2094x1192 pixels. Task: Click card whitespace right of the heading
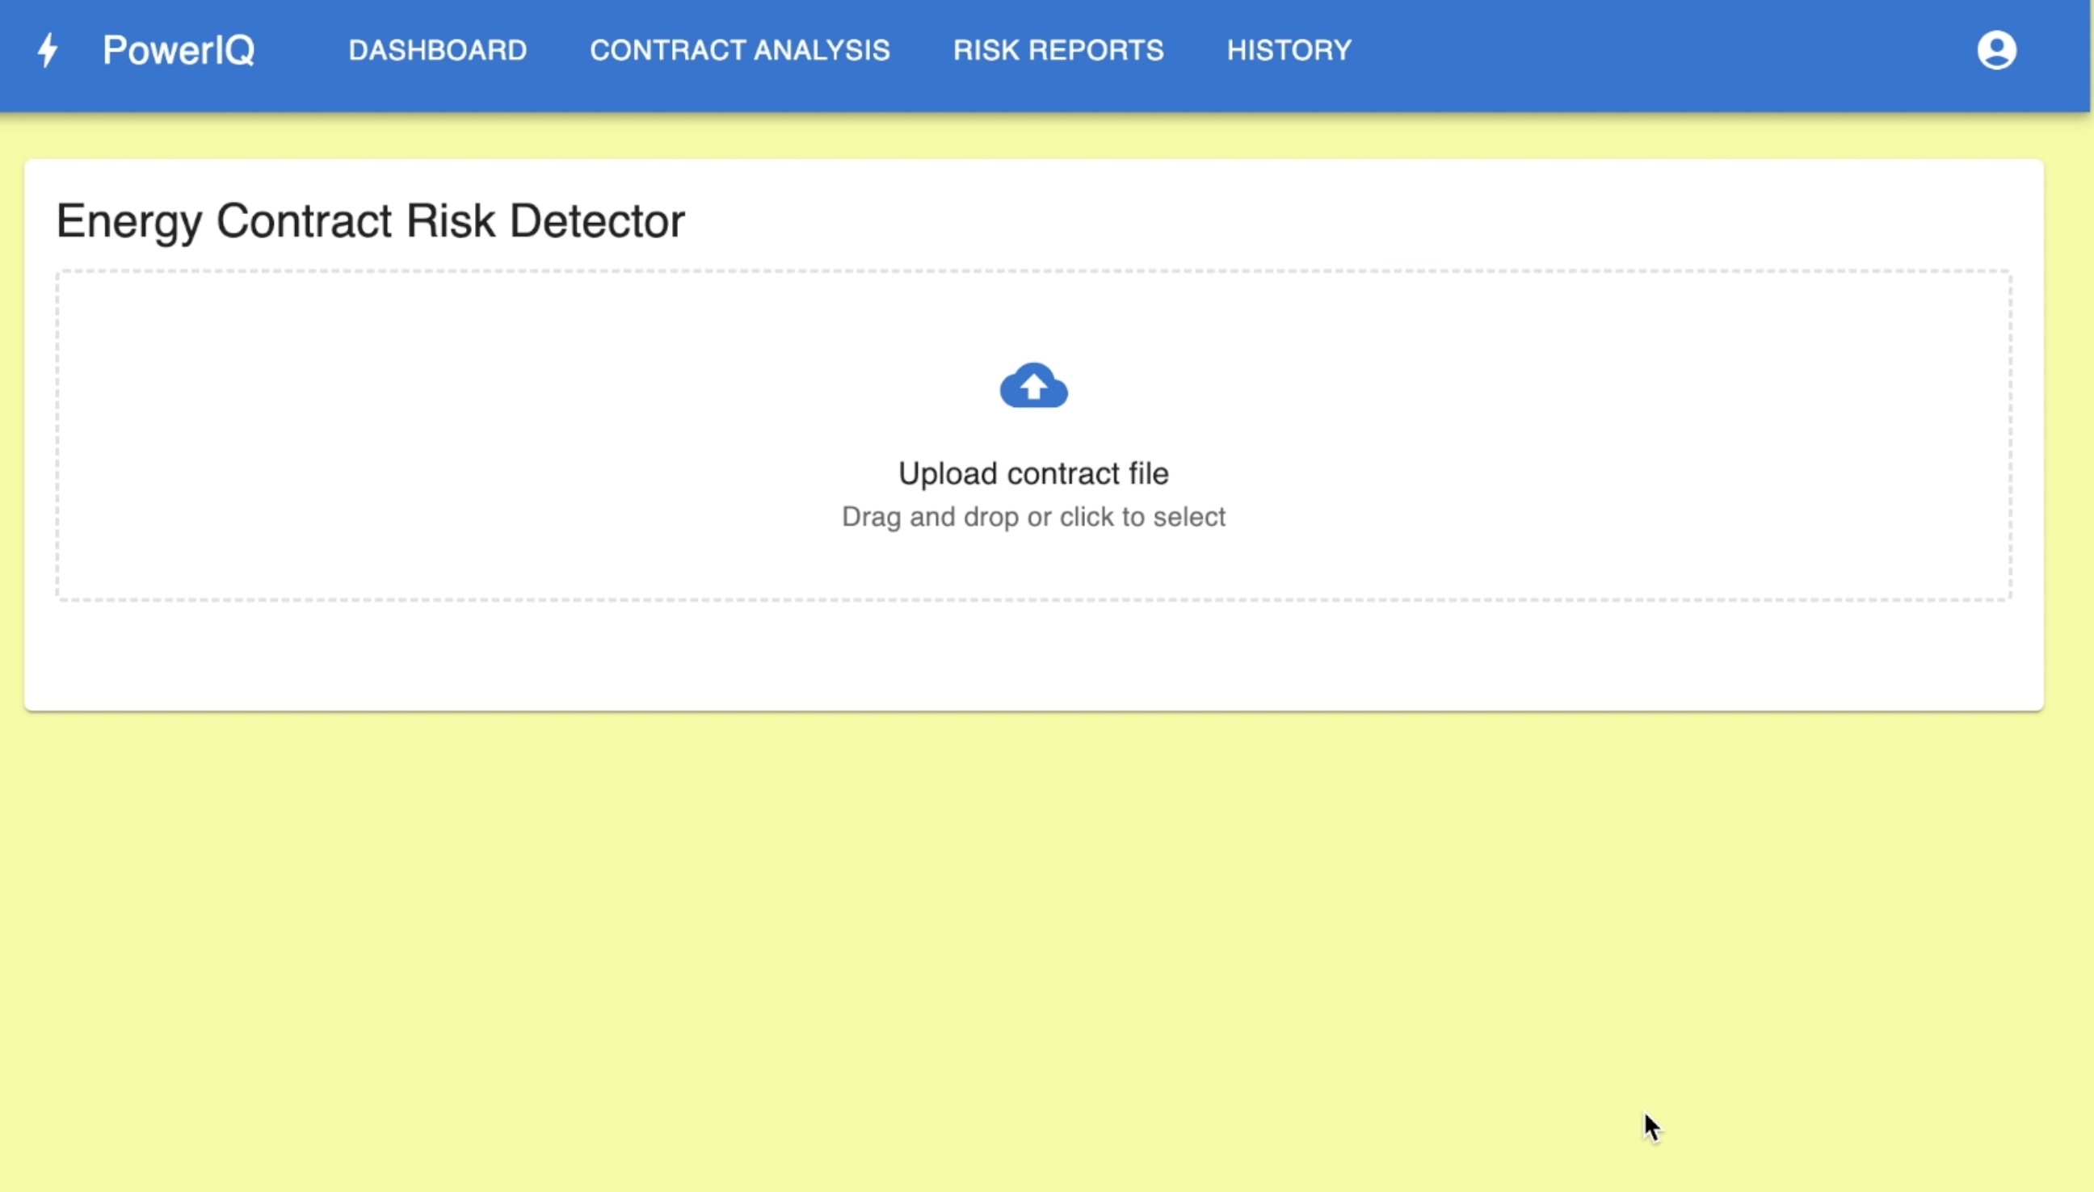tap(1310, 221)
